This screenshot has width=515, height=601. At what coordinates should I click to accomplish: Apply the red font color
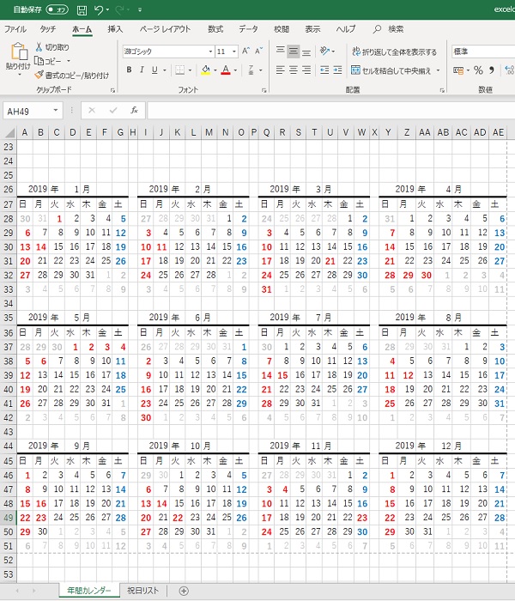[x=226, y=70]
